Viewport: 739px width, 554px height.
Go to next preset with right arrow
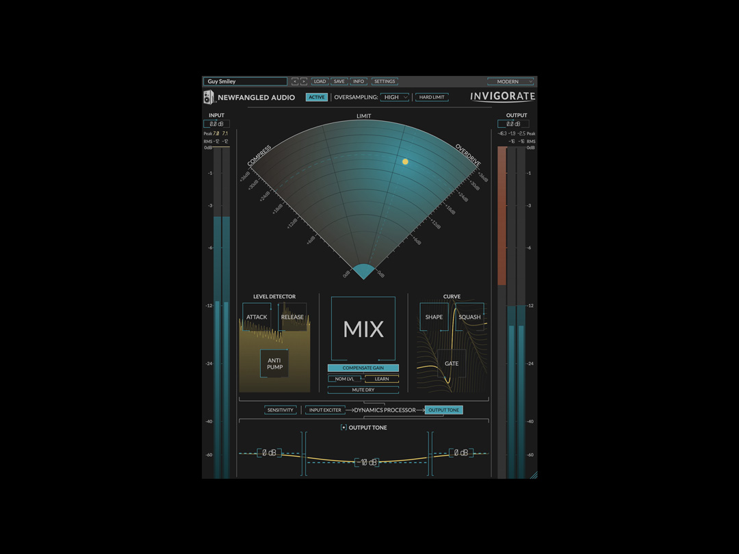304,81
